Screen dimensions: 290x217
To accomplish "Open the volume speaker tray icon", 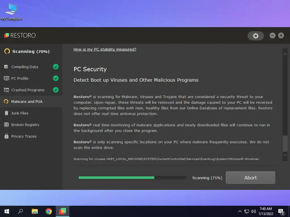I will (253, 211).
